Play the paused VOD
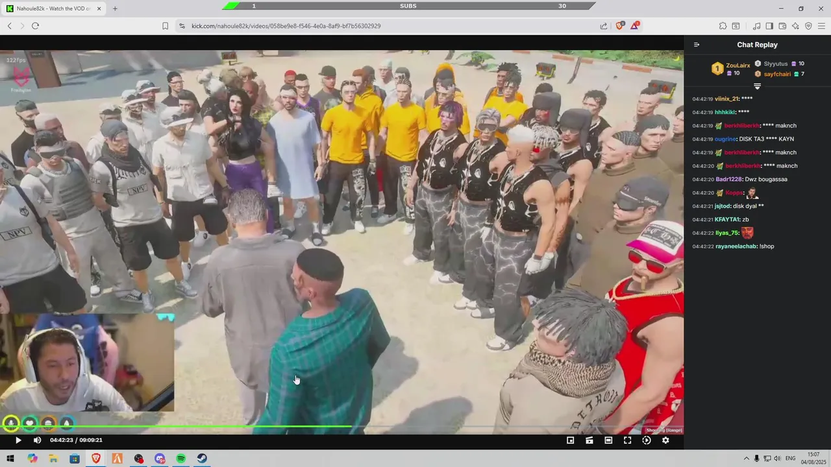 (18, 440)
